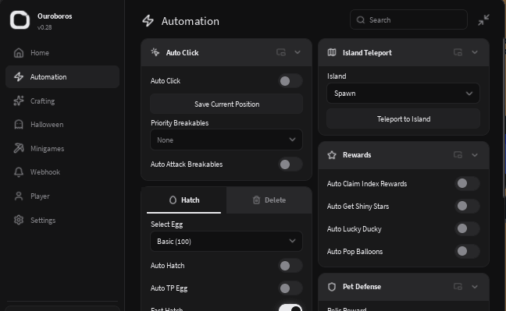Select Automation in the sidebar
The width and height of the screenshot is (506, 311).
point(62,76)
